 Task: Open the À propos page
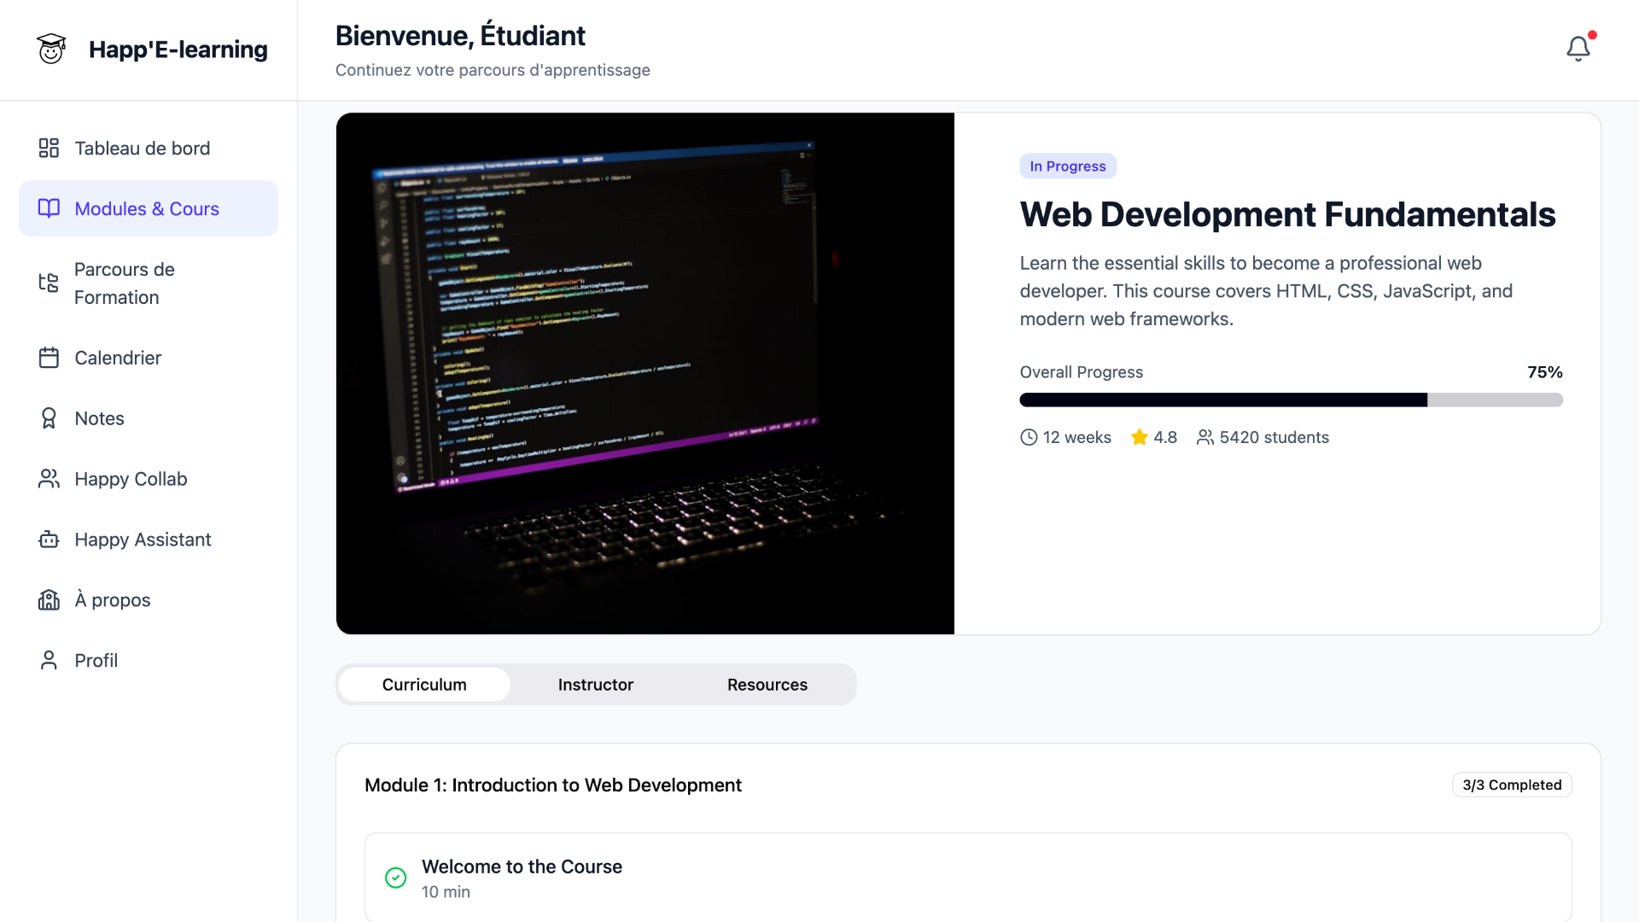coord(149,600)
